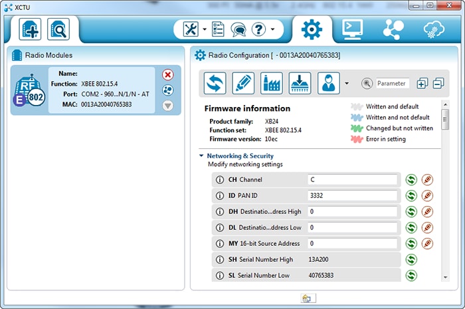The height and width of the screenshot is (309, 465).
Task: Click the Read radio settings icon
Action: [x=215, y=84]
